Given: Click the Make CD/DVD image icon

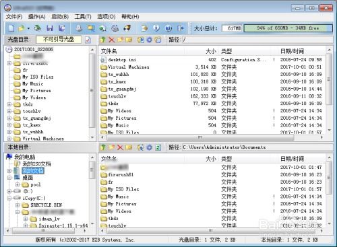Looking at the screenshot, I should [x=79, y=28].
